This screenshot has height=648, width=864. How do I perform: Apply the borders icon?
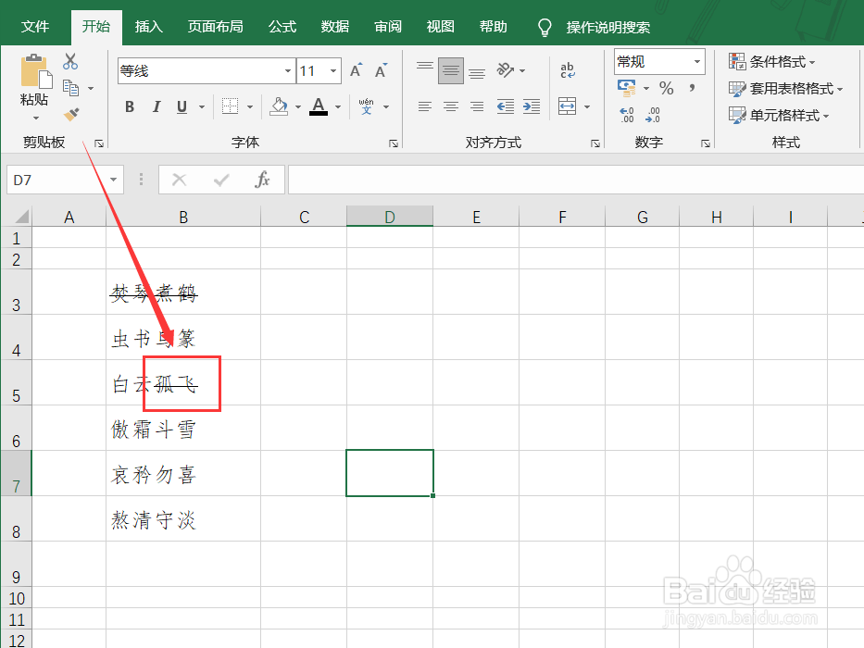pos(230,106)
